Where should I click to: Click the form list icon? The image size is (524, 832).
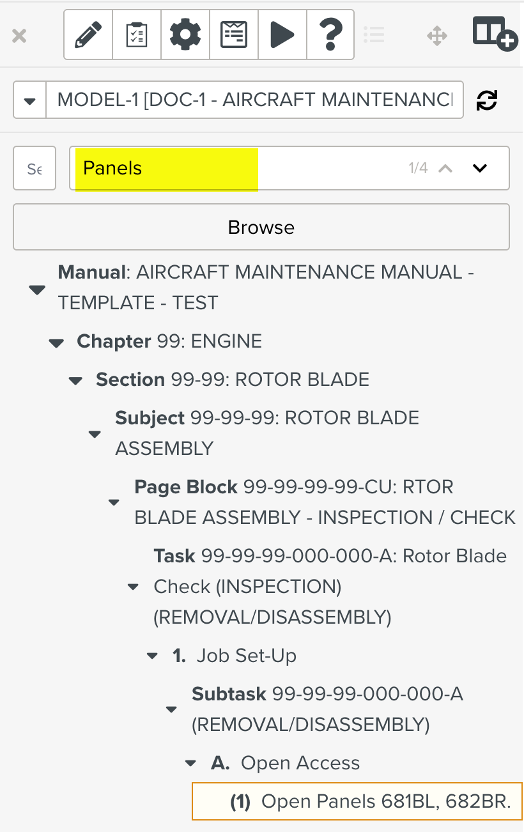234,35
